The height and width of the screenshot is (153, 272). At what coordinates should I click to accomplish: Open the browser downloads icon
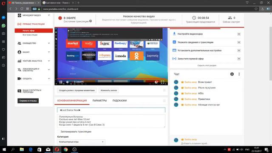click(263, 9)
